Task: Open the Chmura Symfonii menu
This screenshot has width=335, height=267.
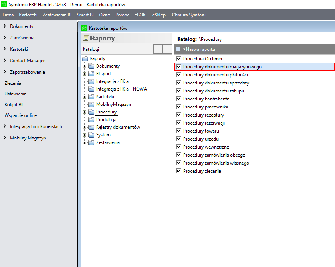Action: tap(189, 15)
